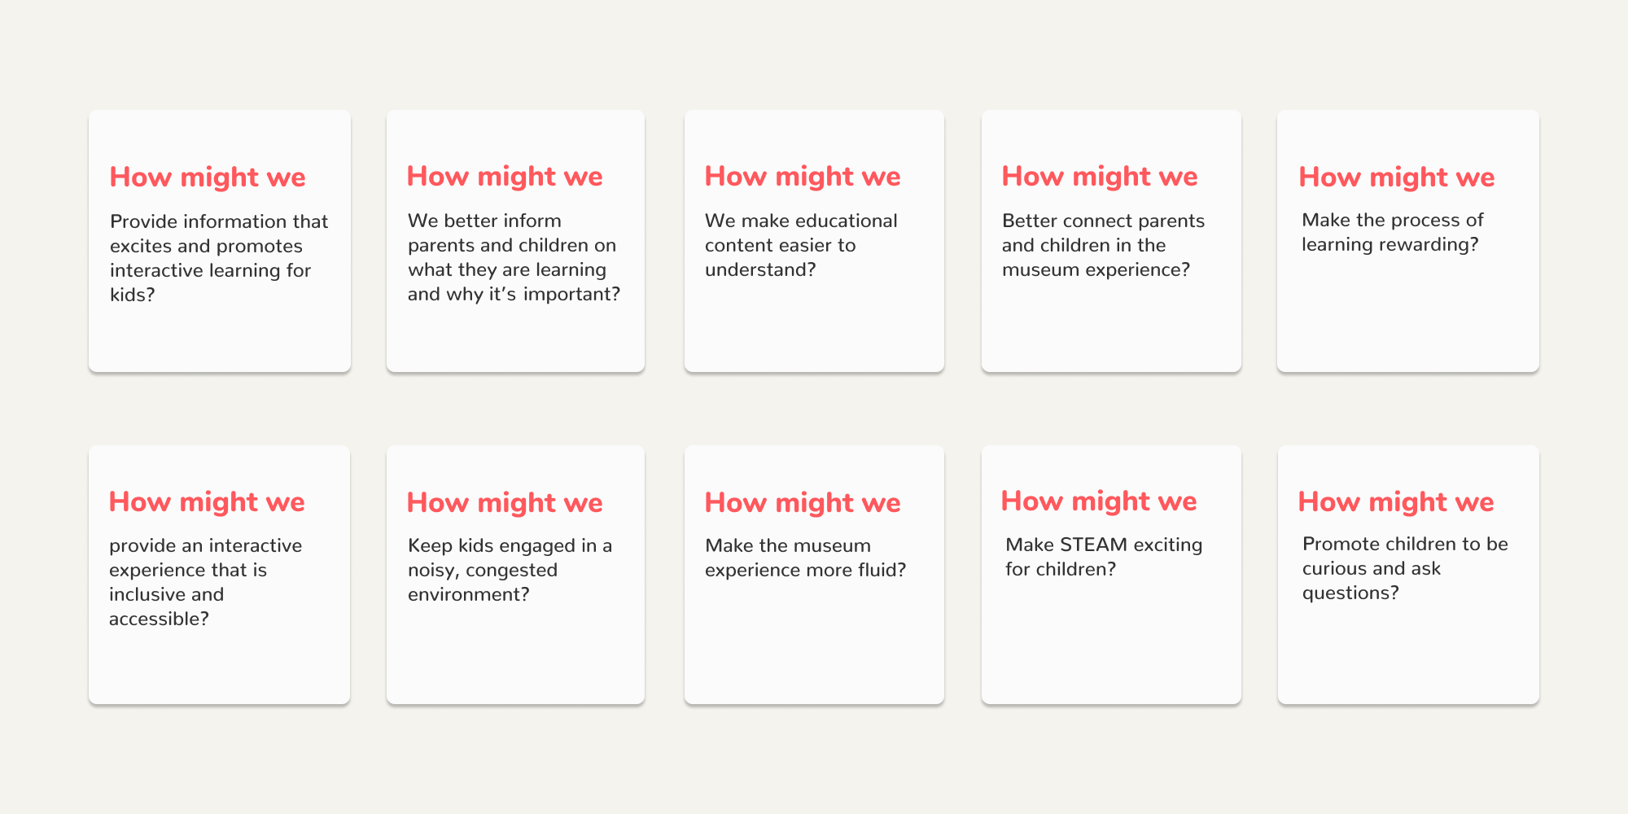The width and height of the screenshot is (1628, 814).
Task: Select the card about interactive learning for kids
Action: click(x=220, y=241)
